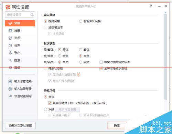Check the 隐藏状态栏 option
The height and width of the screenshot is (134, 172).
pos(45,69)
